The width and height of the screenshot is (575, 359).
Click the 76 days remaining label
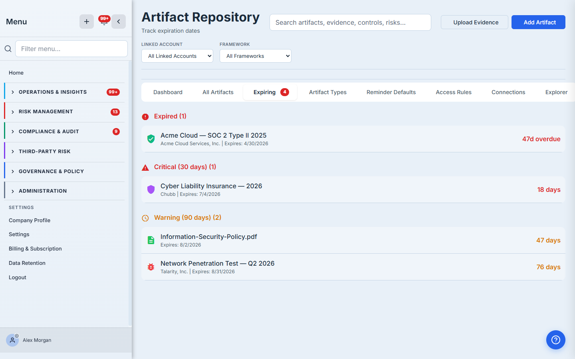[x=548, y=267]
